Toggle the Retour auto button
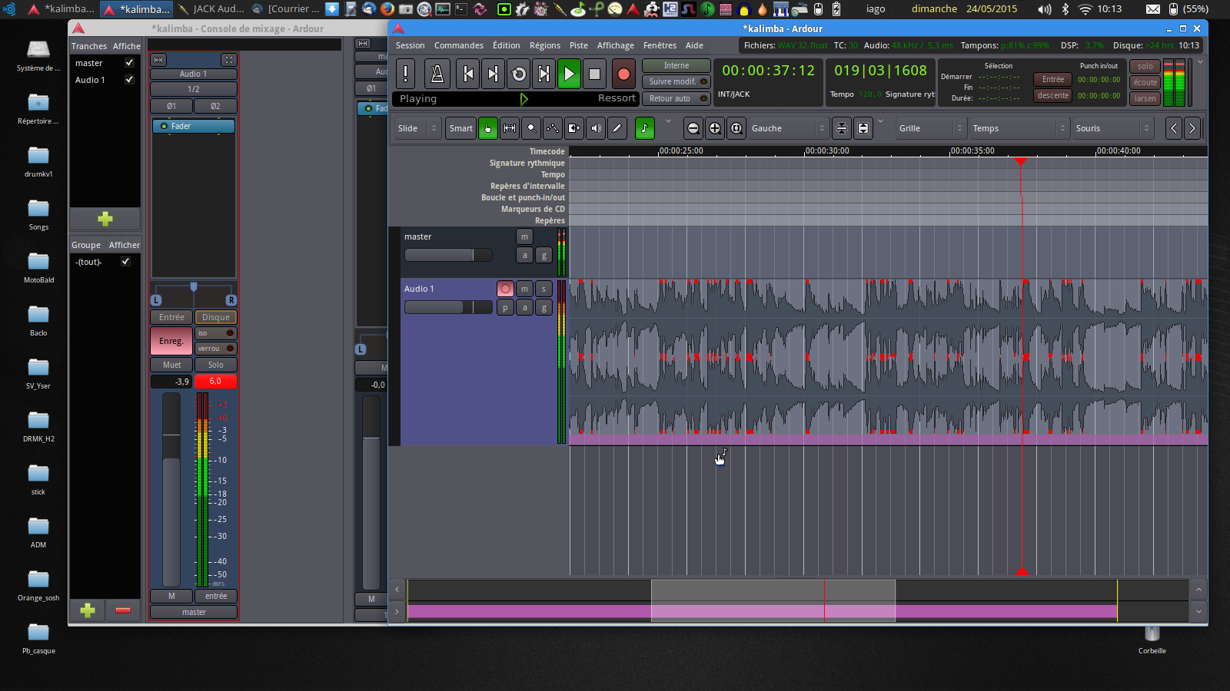Image resolution: width=1230 pixels, height=691 pixels. click(676, 98)
